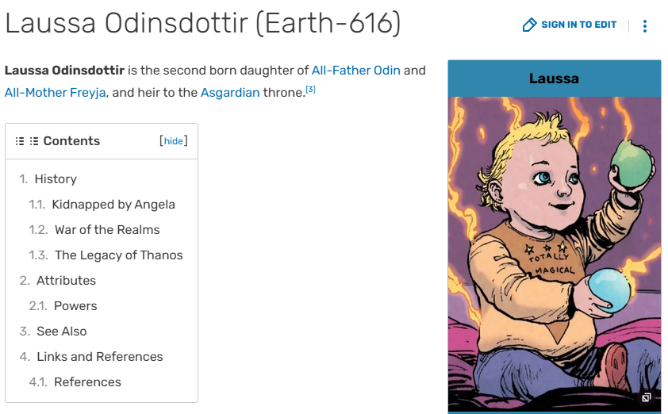Jump to See Also section
The height and width of the screenshot is (414, 668).
tap(61, 332)
